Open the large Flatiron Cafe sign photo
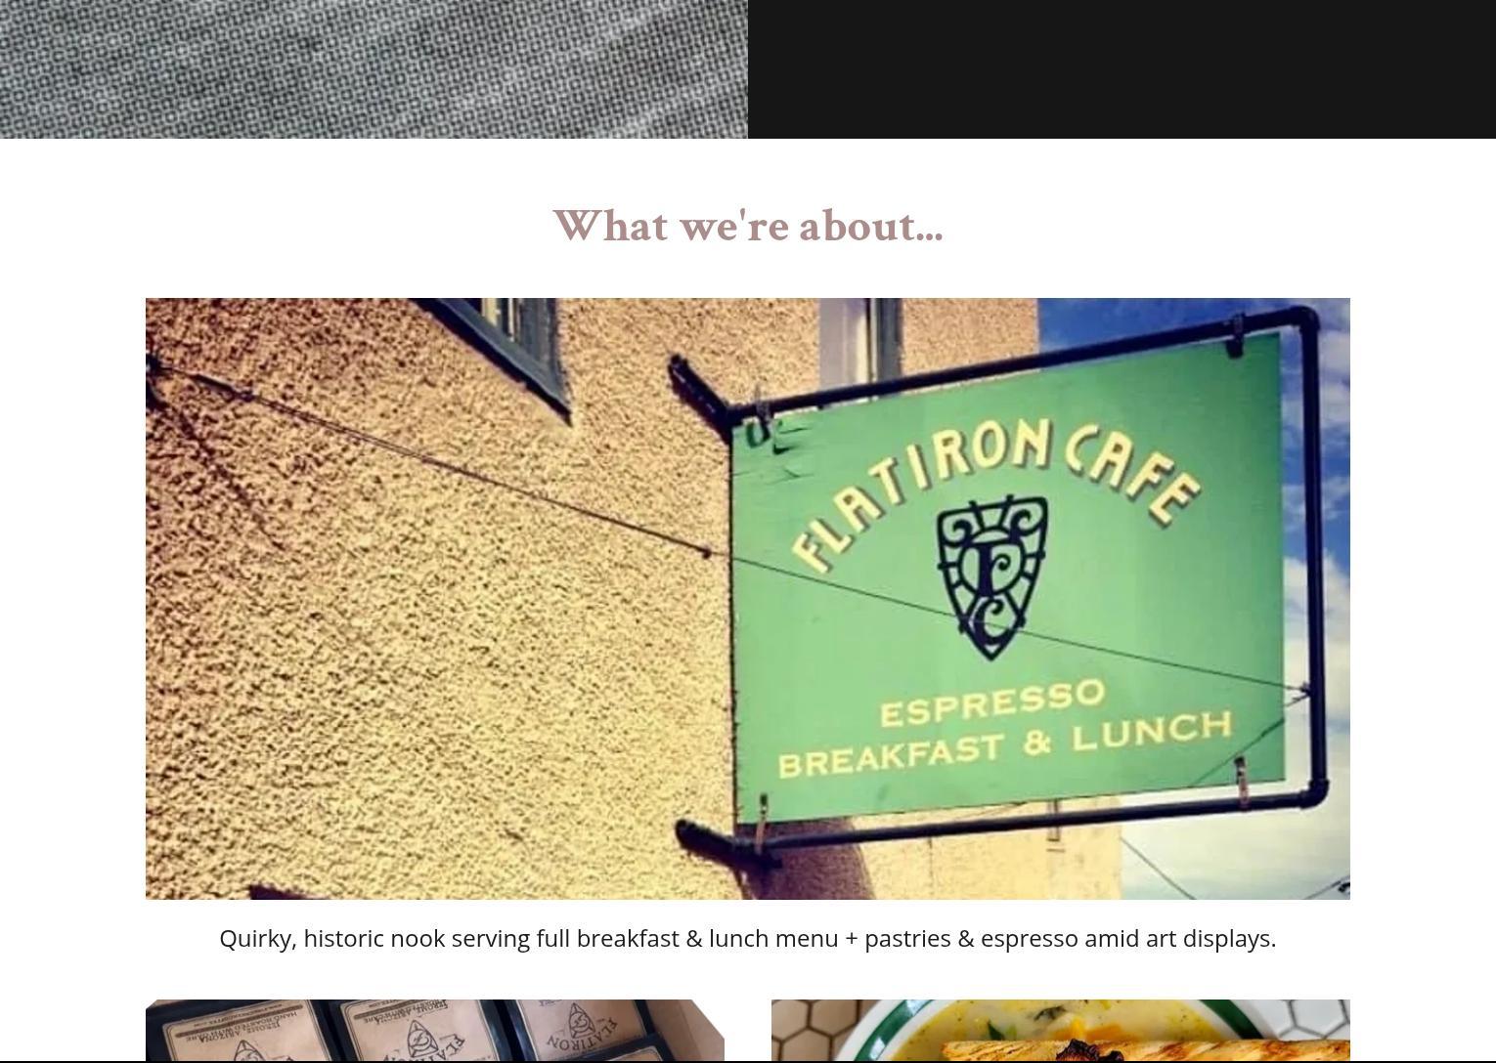Viewport: 1496px width, 1063px height. (748, 599)
